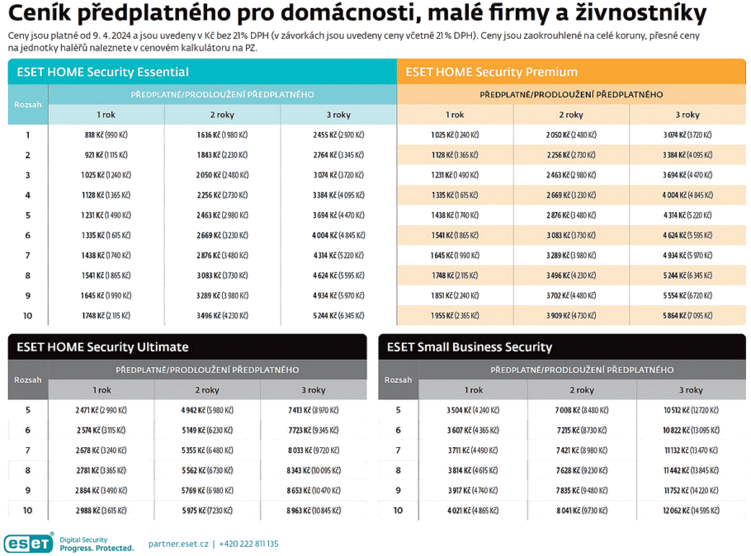
Task: Select Premium price '3 909 Kč (4 730 Kč)'
Action: (571, 316)
